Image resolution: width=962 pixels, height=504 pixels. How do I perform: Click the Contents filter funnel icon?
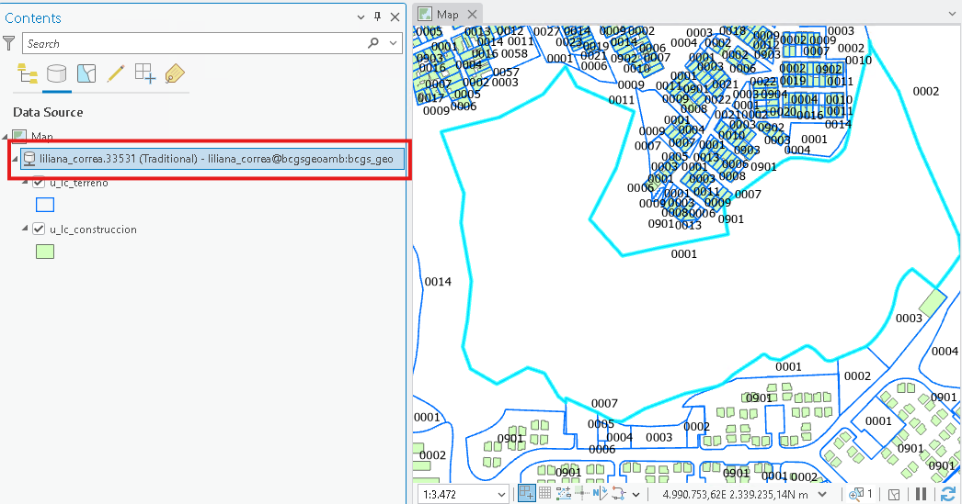pyautogui.click(x=8, y=43)
